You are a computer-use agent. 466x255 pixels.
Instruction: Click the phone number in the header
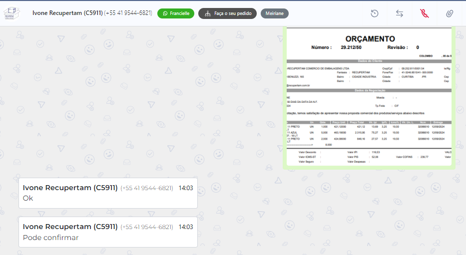point(128,13)
